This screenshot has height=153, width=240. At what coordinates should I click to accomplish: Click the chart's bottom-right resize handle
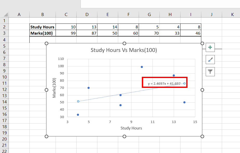click(202, 136)
